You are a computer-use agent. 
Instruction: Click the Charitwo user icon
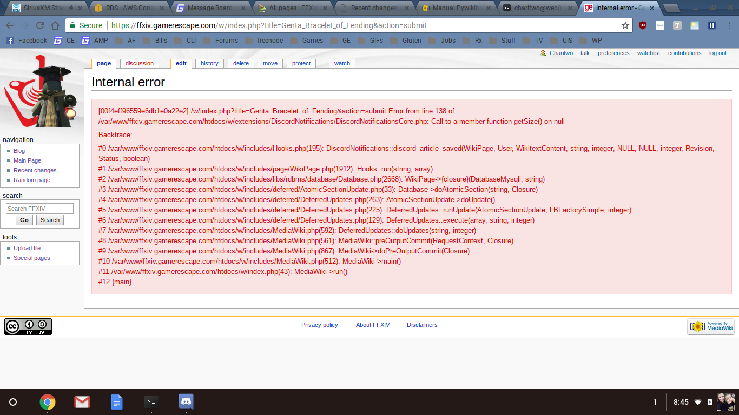[542, 53]
